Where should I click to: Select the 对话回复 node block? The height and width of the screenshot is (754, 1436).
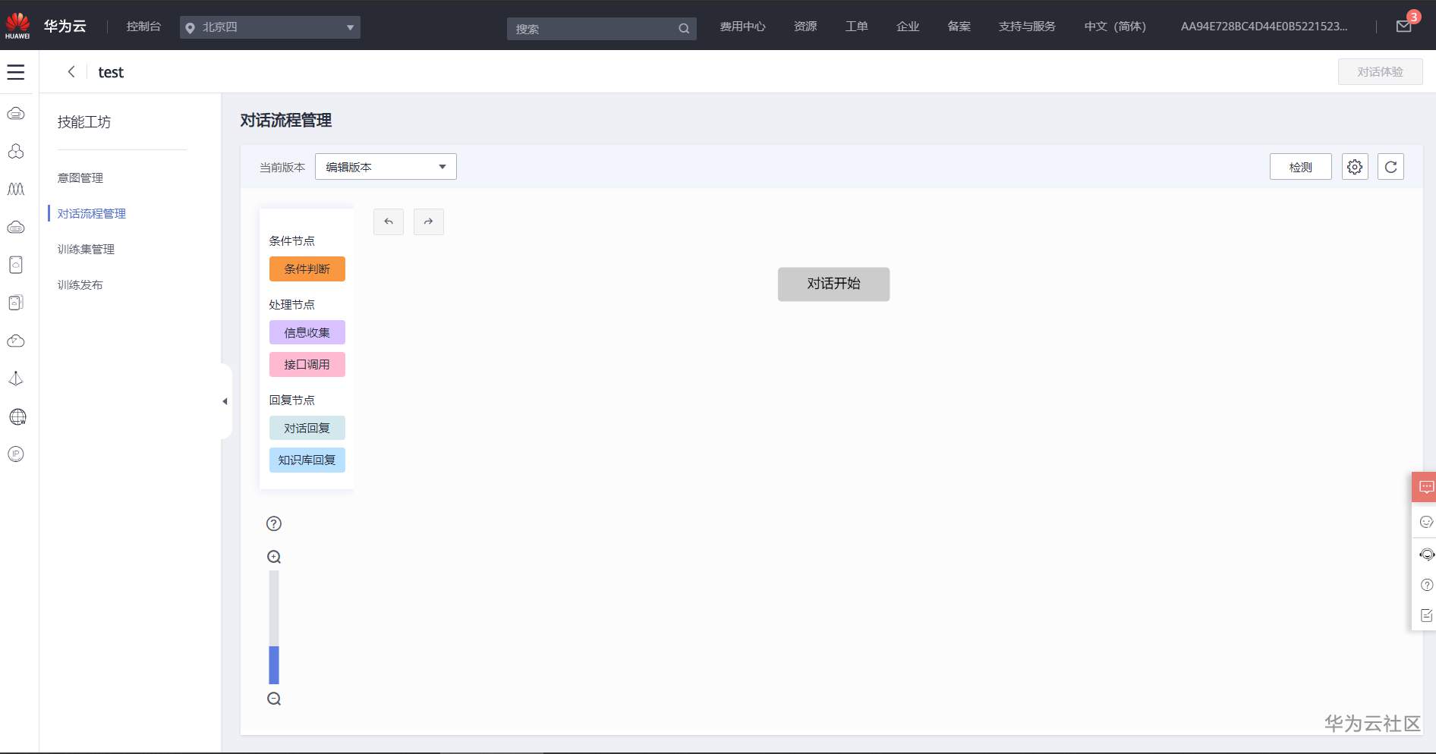click(x=307, y=429)
